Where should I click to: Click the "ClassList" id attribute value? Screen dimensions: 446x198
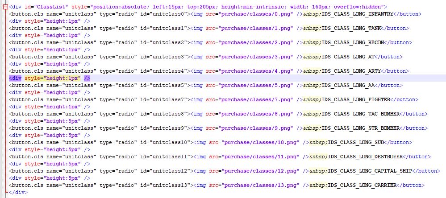(x=53, y=7)
